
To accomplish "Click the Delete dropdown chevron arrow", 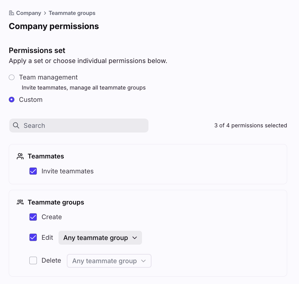I will click(x=143, y=261).
